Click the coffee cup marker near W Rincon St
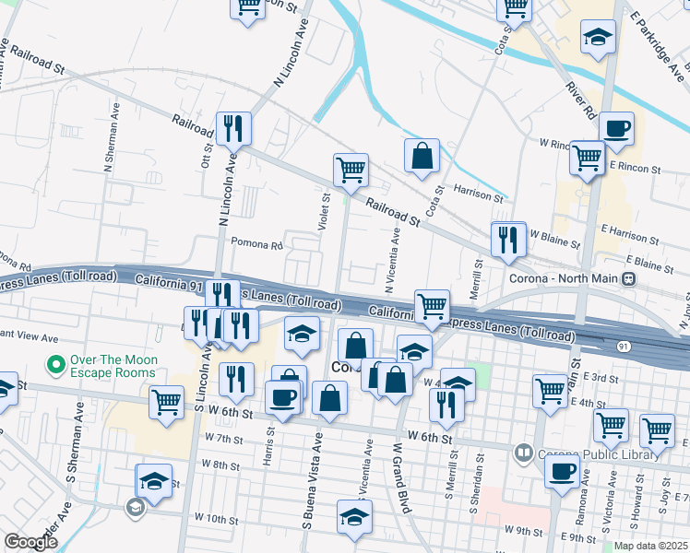 (616, 128)
